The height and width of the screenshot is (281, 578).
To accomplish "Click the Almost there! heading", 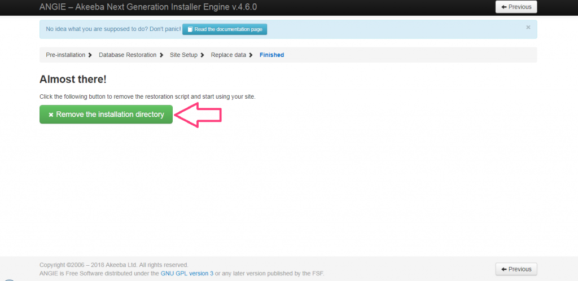I will pyautogui.click(x=73, y=79).
